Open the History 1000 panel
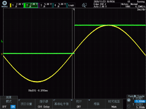The width and height of the screenshot is (146, 109). [x=125, y=5]
